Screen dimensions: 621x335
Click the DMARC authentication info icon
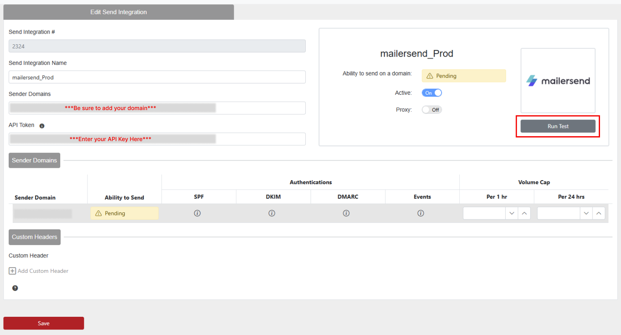point(346,213)
